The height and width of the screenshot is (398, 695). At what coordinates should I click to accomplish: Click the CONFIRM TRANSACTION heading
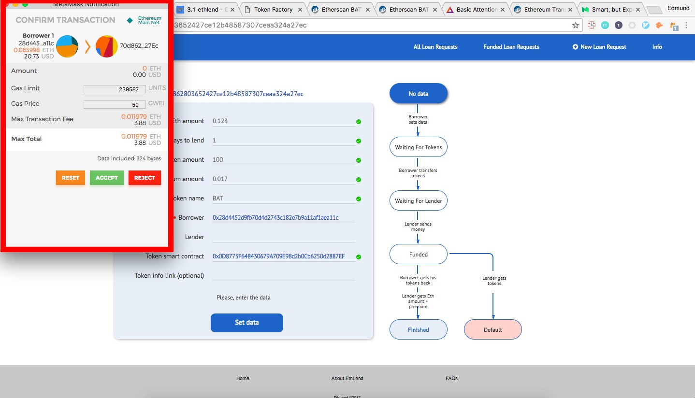click(65, 20)
